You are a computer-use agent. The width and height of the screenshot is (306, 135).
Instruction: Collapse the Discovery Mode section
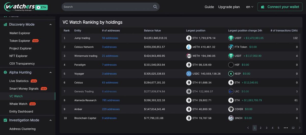[x=50, y=25]
